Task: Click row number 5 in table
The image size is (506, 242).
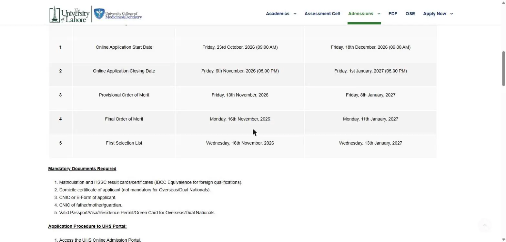Action: 60,143
